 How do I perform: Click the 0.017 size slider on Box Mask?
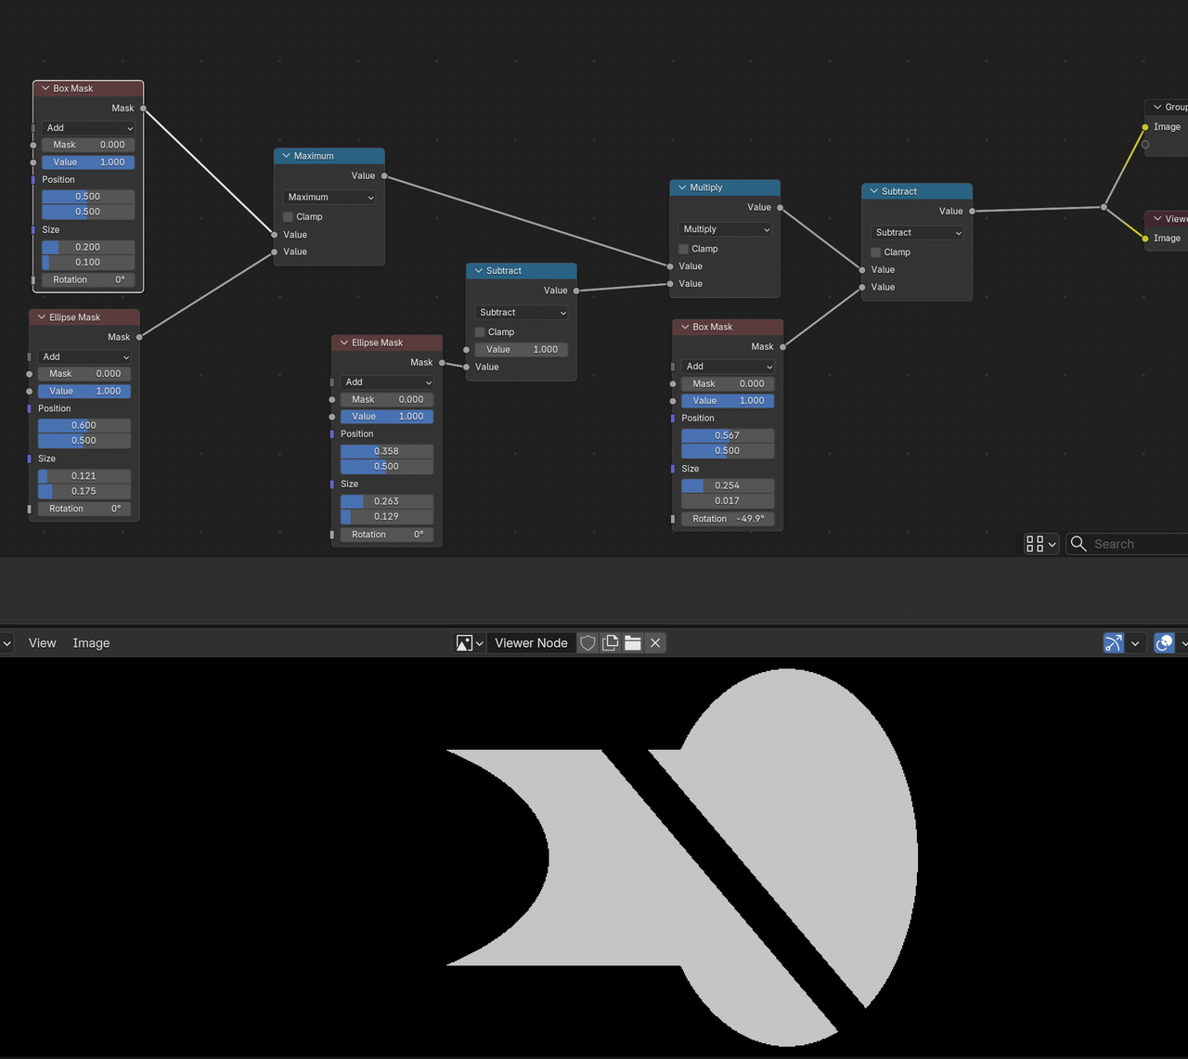coord(728,501)
